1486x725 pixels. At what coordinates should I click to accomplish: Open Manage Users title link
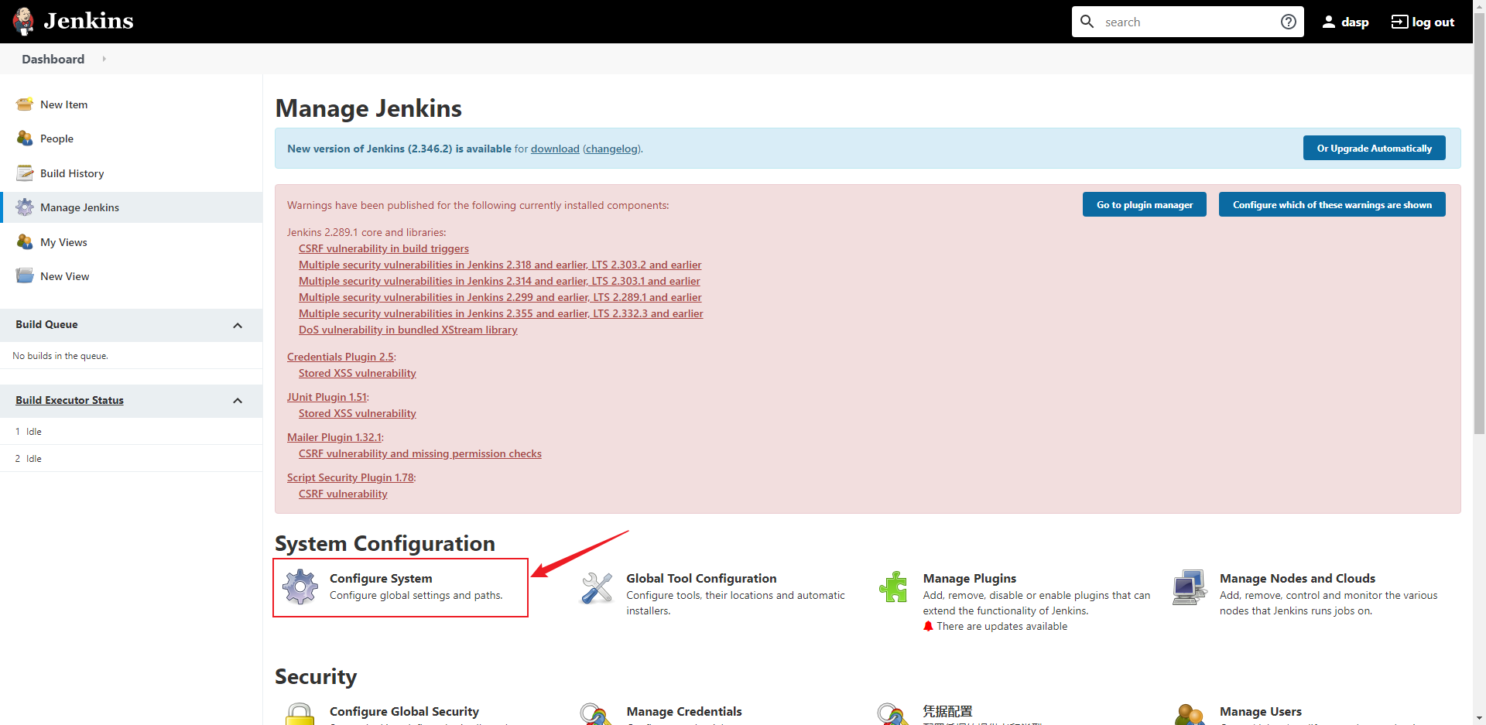click(1261, 711)
